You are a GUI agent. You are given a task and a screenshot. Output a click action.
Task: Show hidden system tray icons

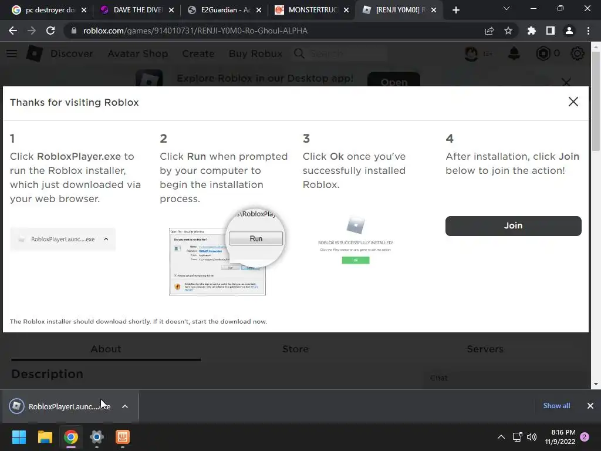(x=501, y=437)
